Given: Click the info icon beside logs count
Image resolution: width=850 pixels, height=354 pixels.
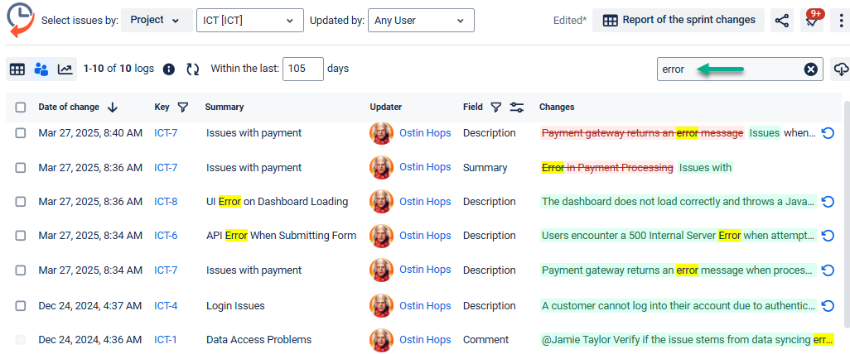Looking at the screenshot, I should 169,69.
